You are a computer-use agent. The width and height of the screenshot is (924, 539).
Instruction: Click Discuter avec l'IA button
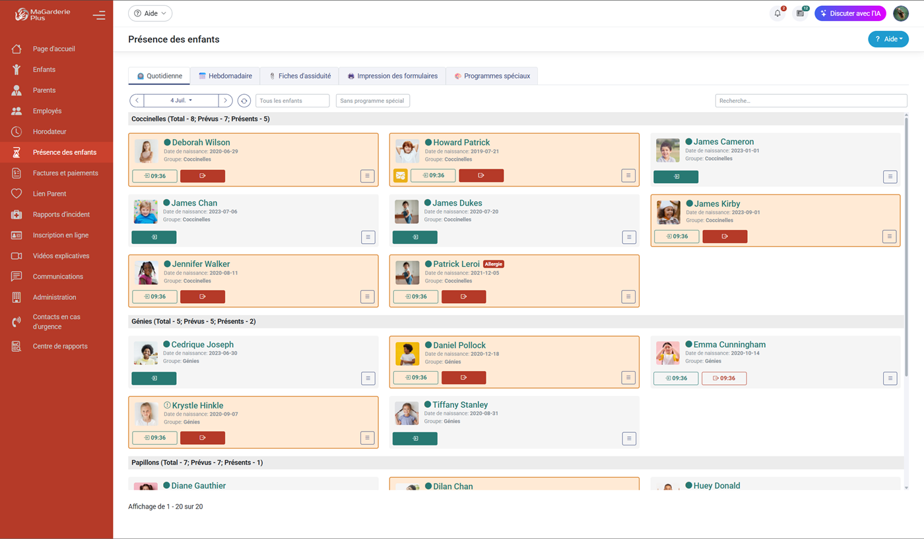click(850, 13)
